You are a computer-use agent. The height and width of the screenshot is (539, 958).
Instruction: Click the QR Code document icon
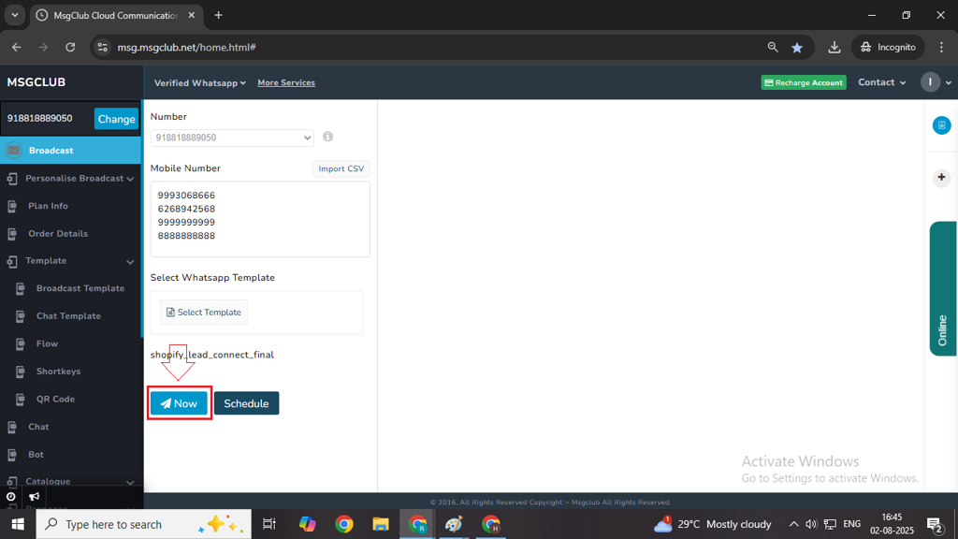21,399
